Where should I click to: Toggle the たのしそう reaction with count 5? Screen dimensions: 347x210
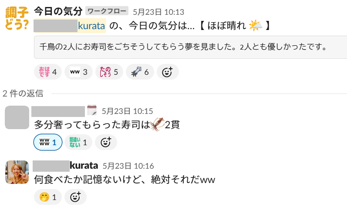(x=109, y=72)
